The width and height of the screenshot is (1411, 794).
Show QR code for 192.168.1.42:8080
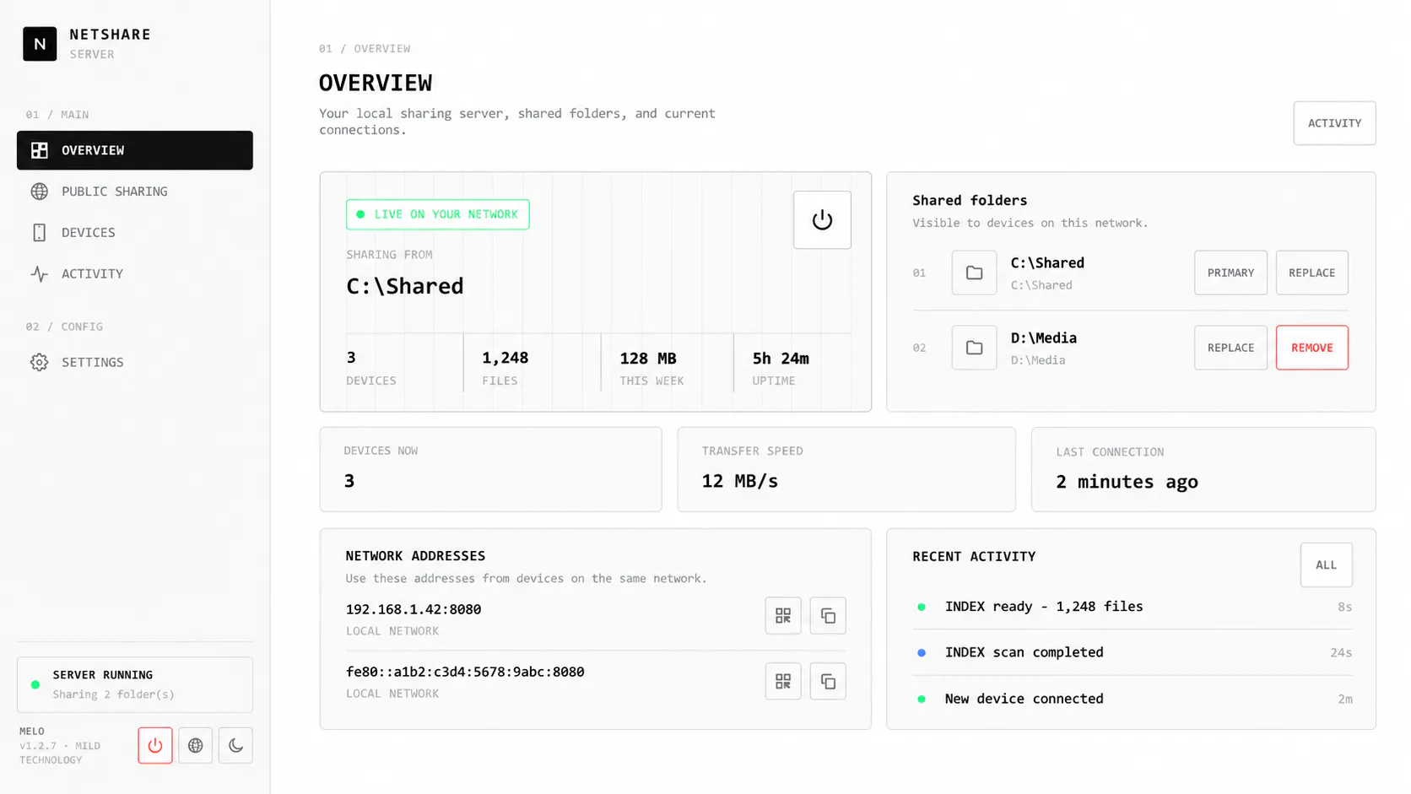[x=783, y=616]
